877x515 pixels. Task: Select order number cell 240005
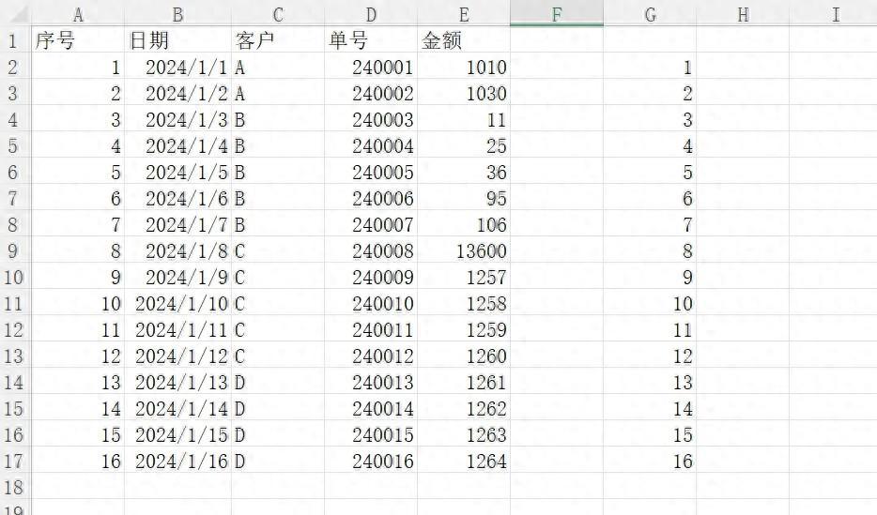tap(371, 172)
